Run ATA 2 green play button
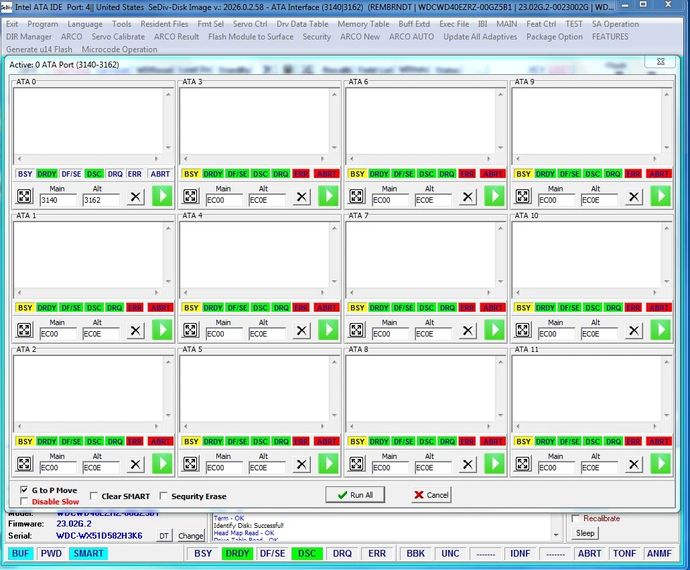 162,464
